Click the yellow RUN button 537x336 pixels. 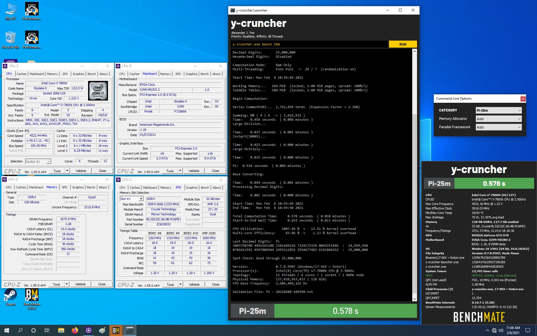403,44
